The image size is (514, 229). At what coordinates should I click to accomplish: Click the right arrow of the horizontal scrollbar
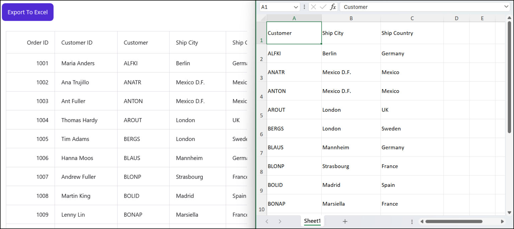(x=502, y=221)
